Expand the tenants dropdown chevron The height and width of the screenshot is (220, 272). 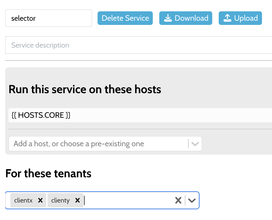click(192, 200)
